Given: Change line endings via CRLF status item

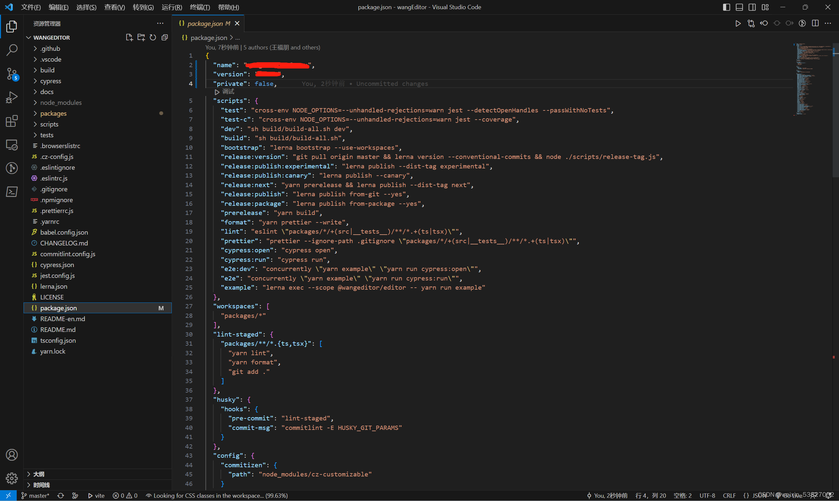Looking at the screenshot, I should (729, 496).
